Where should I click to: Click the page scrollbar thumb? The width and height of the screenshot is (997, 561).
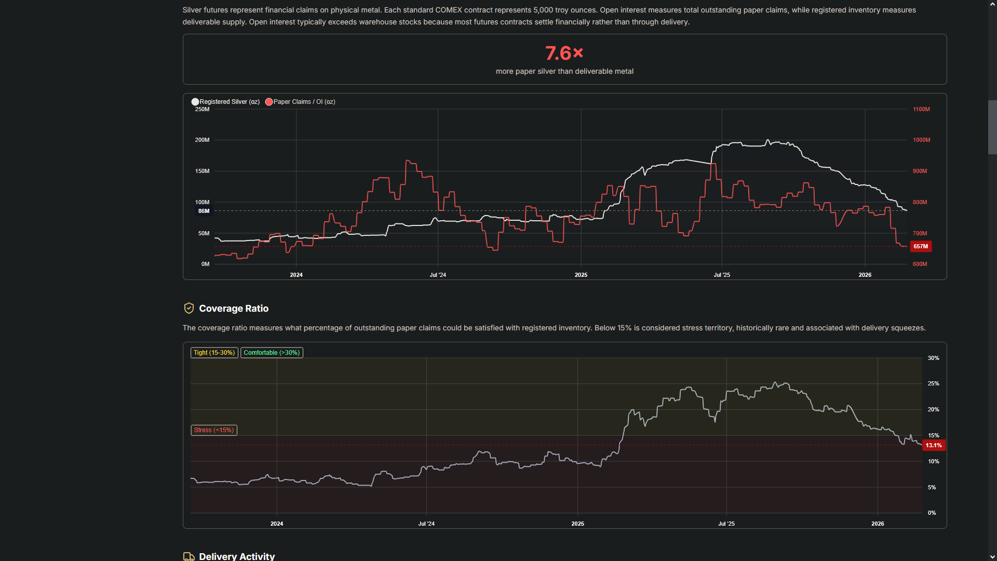pyautogui.click(x=992, y=127)
